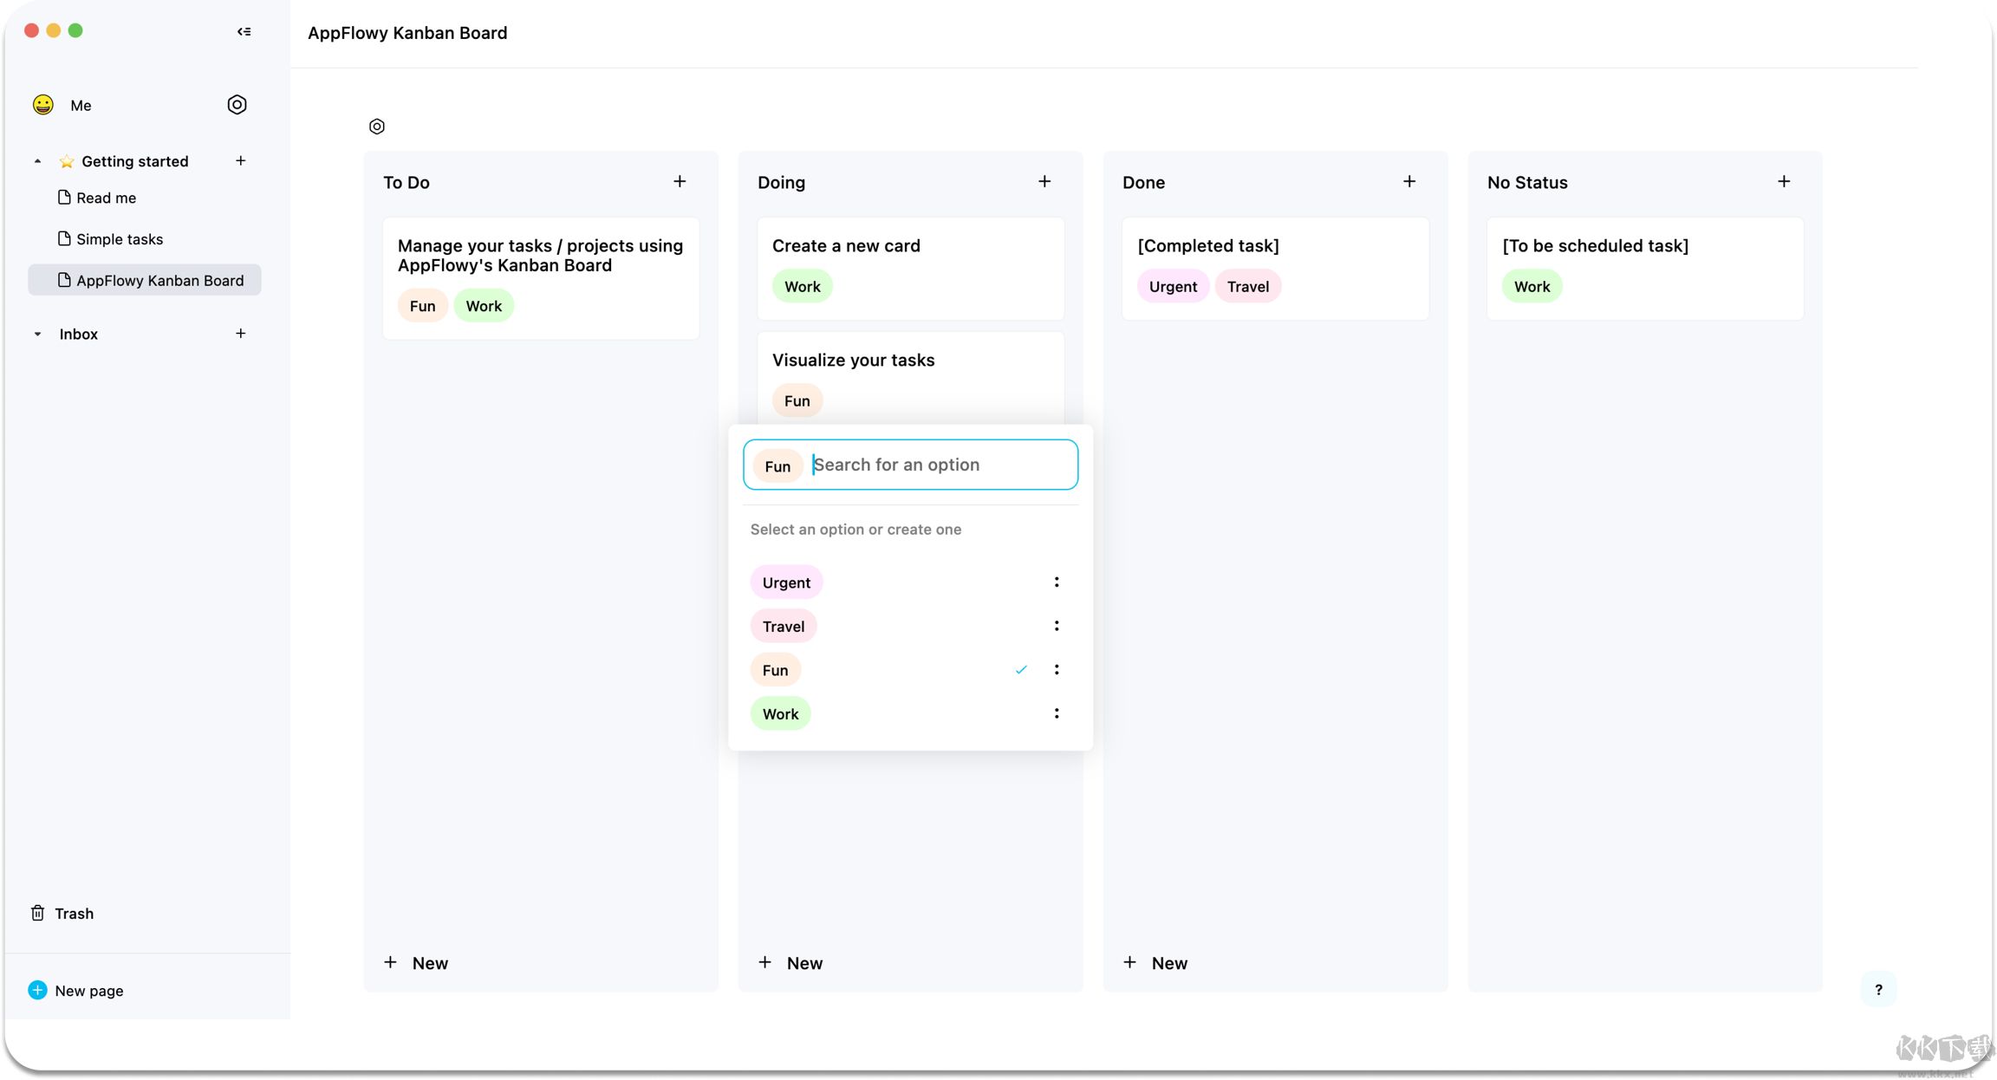
Task: Click the Simple tasks document icon
Action: click(x=64, y=238)
